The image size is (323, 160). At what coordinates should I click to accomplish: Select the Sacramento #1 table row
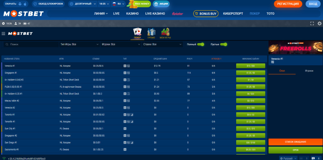click(x=134, y=150)
